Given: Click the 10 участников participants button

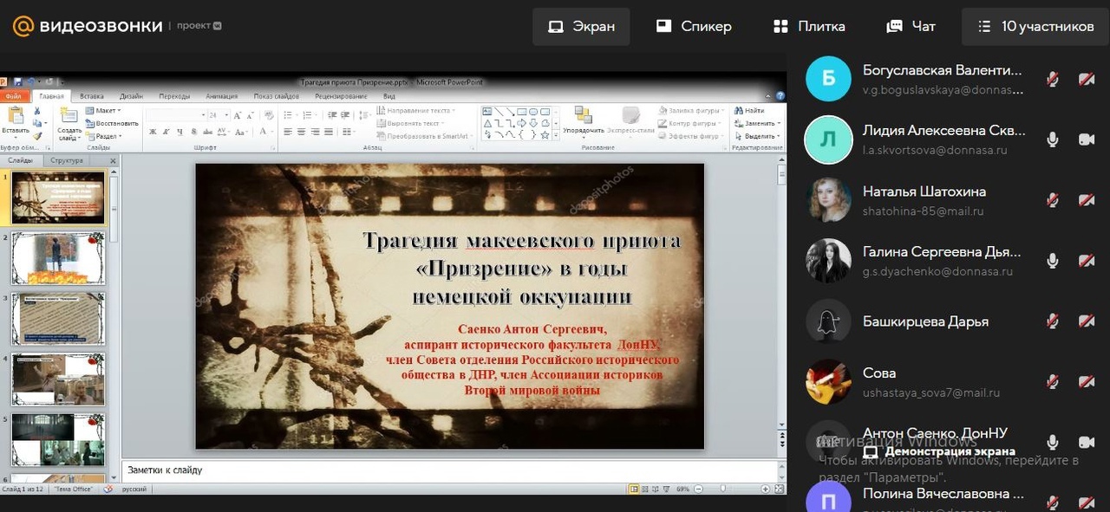Looking at the screenshot, I should pos(1035,26).
